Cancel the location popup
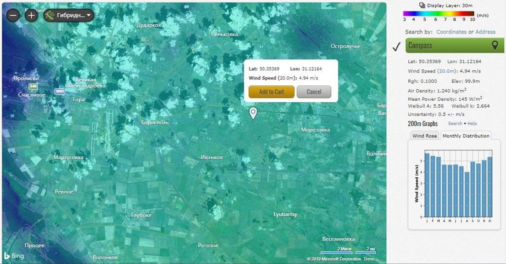Screen dimensions: 506x264 pos(314,92)
